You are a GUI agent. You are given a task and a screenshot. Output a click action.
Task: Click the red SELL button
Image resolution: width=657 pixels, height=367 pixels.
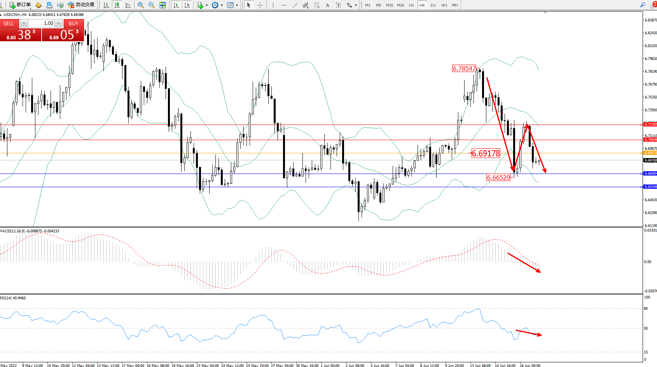(x=9, y=23)
